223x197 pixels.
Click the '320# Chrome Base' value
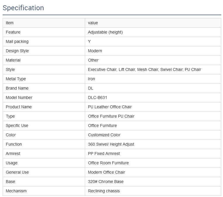pyautogui.click(x=106, y=182)
